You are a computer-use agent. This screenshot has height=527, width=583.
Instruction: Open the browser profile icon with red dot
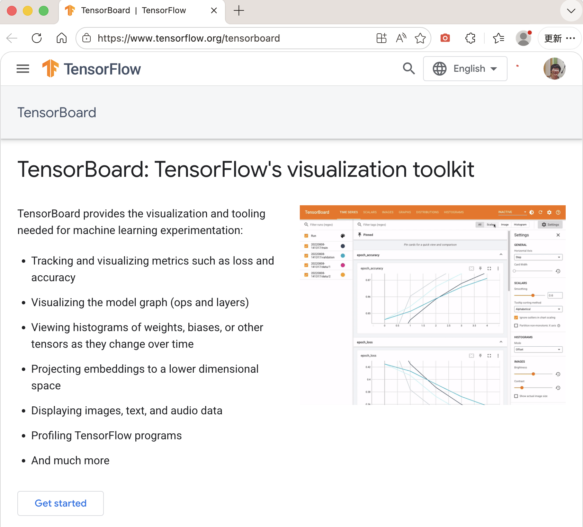tap(523, 38)
